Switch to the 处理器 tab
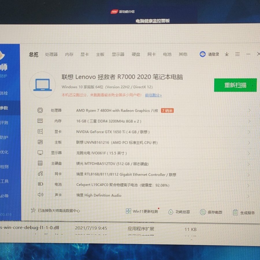Viewport: 260px width, 260px height. click(x=51, y=54)
